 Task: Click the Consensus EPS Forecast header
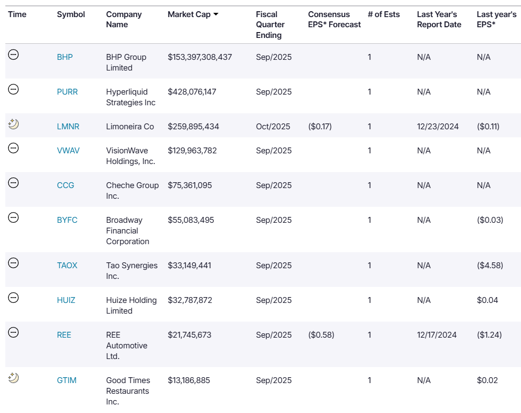pos(335,19)
